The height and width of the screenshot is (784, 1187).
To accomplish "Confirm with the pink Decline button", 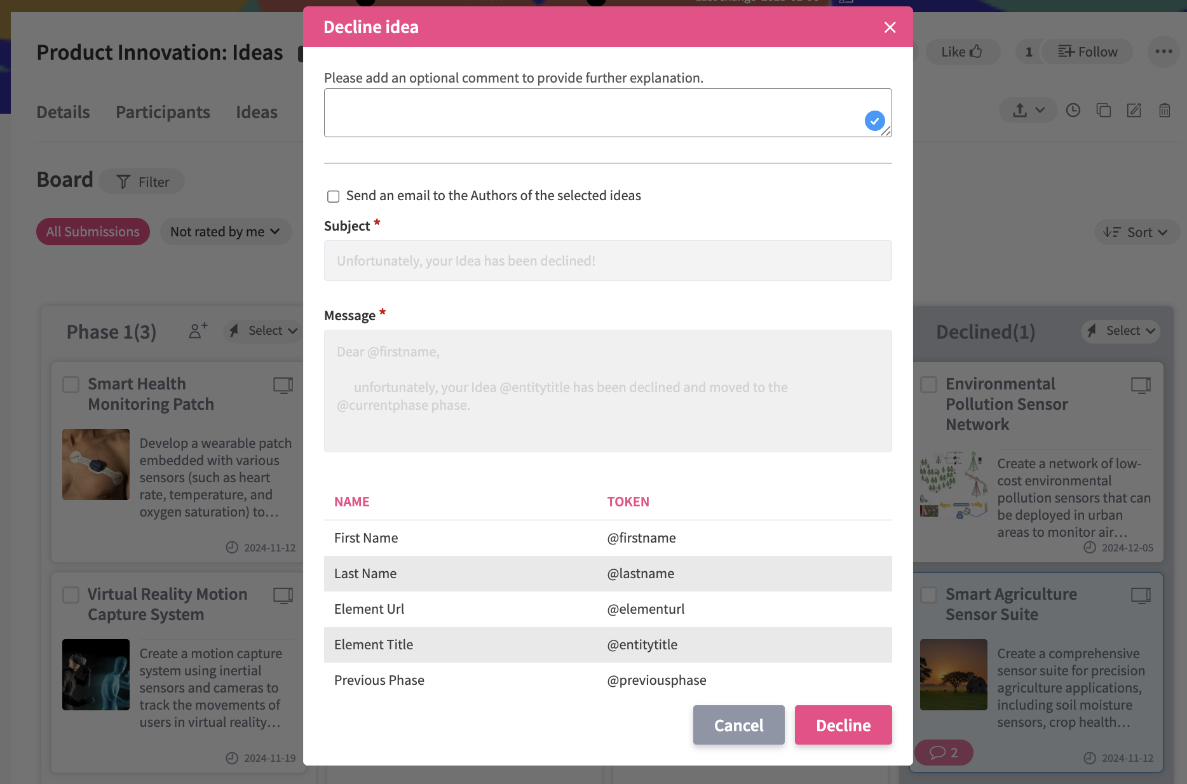I will (843, 725).
